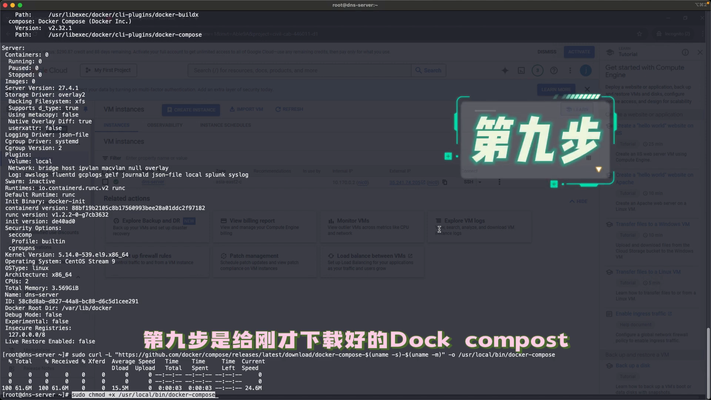Click the 'Docker Root Dir: /var/lib/docker' line

pos(59,308)
